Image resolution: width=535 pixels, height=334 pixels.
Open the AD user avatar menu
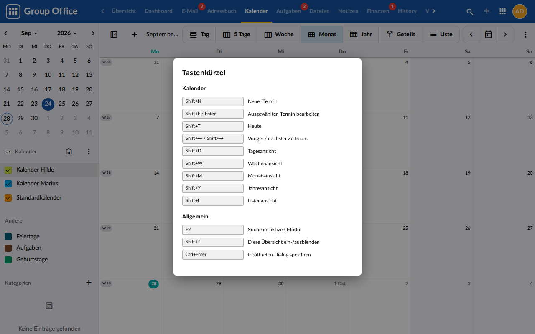(x=520, y=11)
